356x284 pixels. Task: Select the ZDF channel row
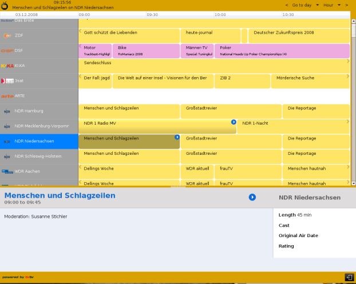pos(39,35)
